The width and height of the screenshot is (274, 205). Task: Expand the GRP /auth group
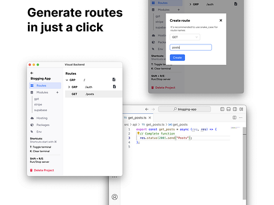point(69,87)
